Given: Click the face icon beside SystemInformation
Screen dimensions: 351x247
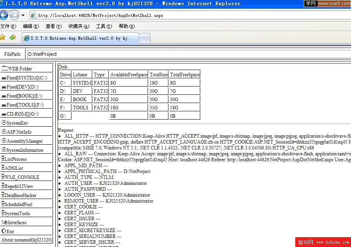Looking at the screenshot, I should (x=4, y=149).
